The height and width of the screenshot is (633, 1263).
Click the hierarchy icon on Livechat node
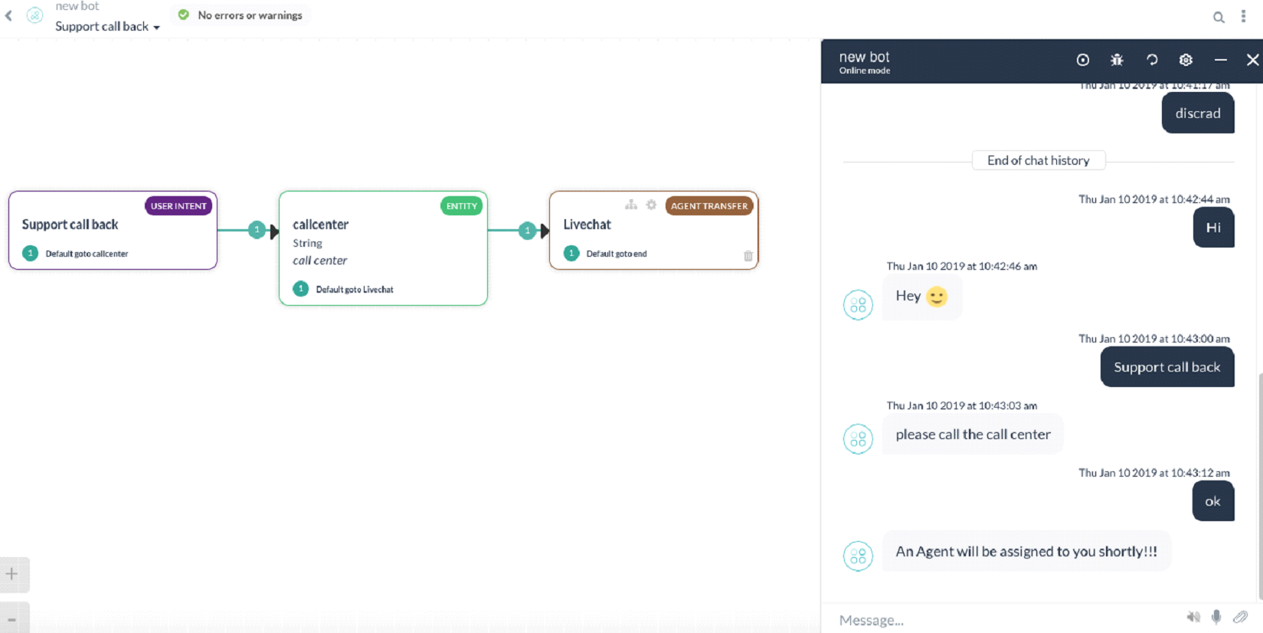[x=631, y=205]
